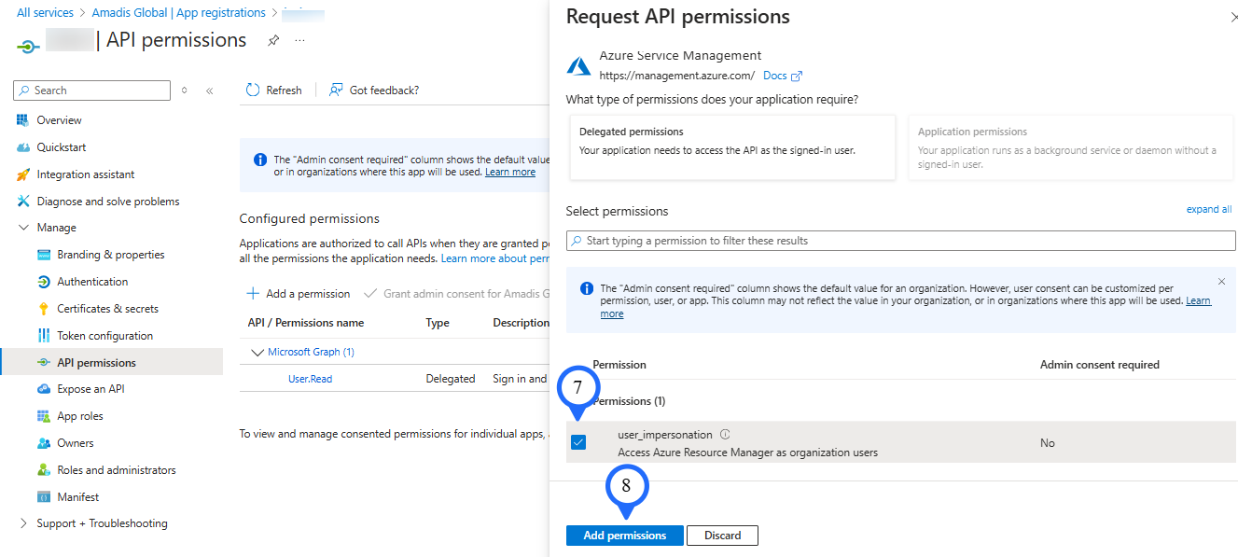Click the Permission column header
Image resolution: width=1238 pixels, height=557 pixels.
click(619, 365)
